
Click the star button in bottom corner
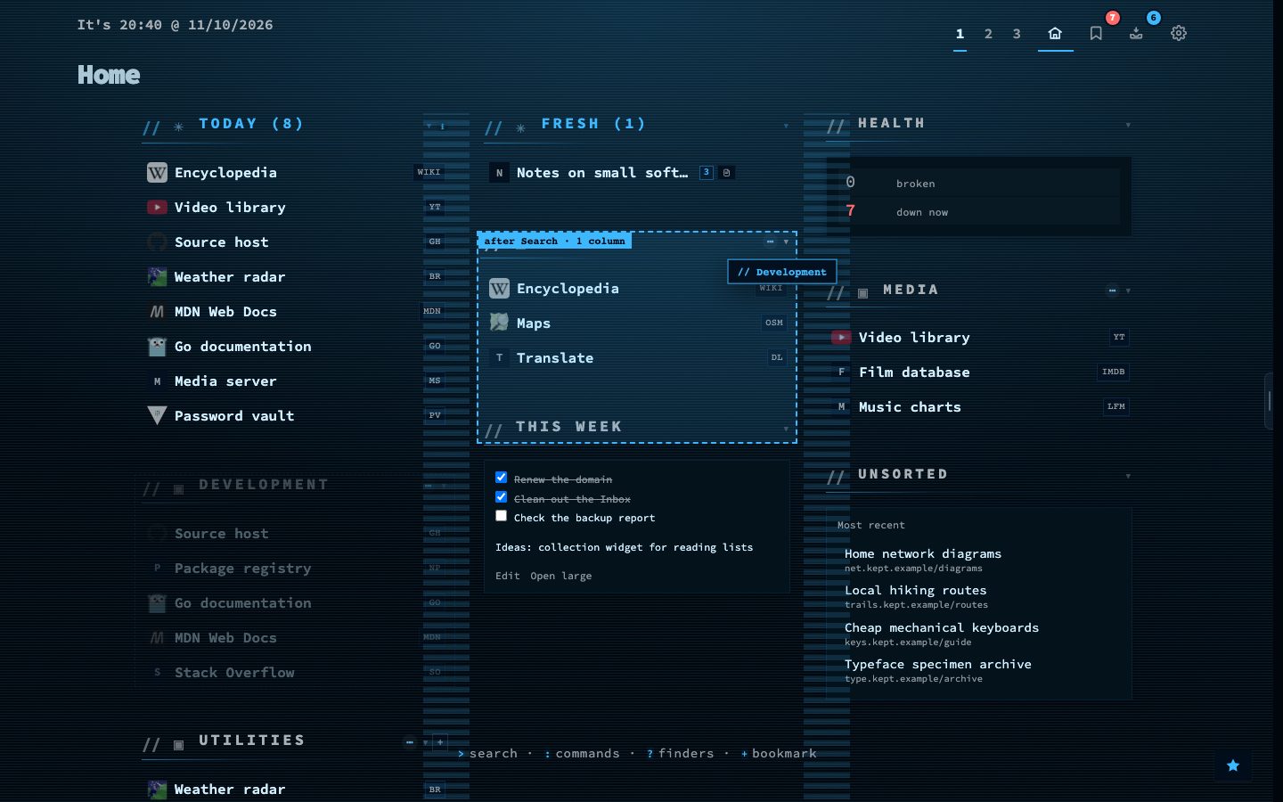[1233, 765]
